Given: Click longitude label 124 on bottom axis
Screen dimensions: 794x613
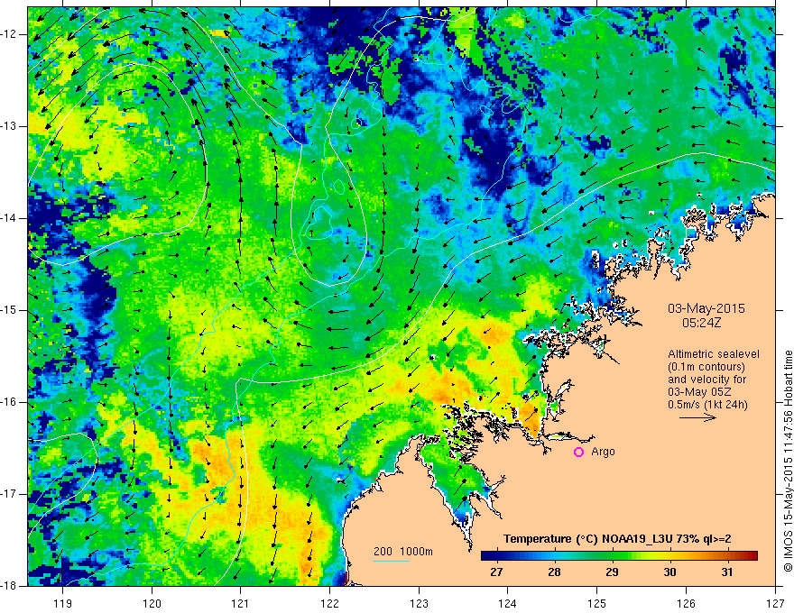Looking at the screenshot, I should [508, 603].
